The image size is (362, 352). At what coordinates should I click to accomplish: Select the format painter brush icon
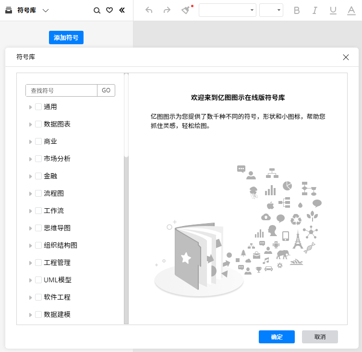[x=185, y=10]
